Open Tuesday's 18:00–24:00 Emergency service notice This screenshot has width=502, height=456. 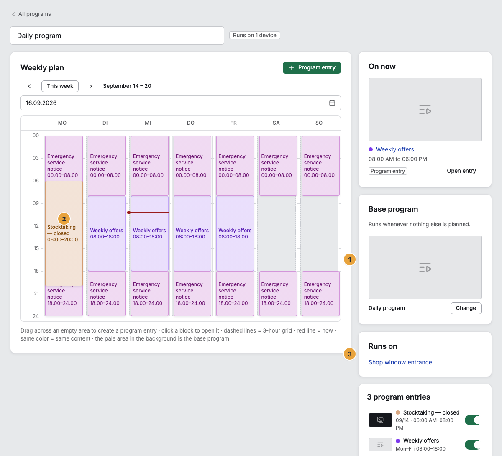tap(107, 294)
